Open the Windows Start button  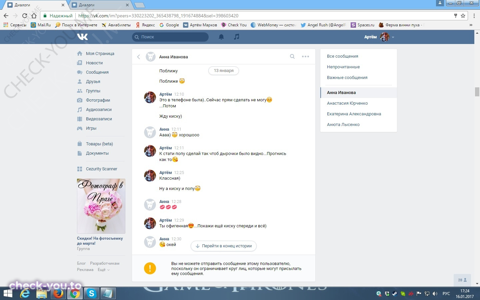tap(8, 293)
